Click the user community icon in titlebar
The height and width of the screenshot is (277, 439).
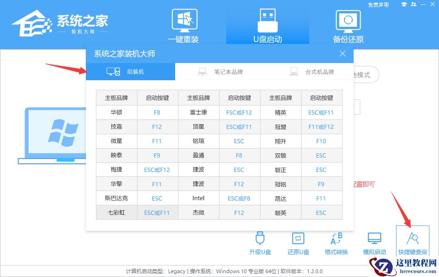coord(414,4)
